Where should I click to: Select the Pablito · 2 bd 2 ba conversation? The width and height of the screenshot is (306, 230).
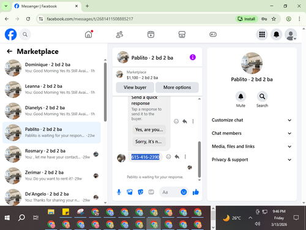tap(51, 132)
